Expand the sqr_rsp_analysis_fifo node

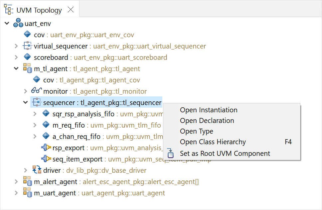click(35, 114)
